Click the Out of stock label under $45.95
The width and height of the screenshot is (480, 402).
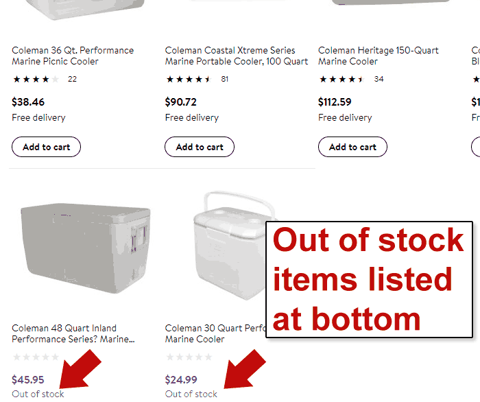[x=38, y=394]
